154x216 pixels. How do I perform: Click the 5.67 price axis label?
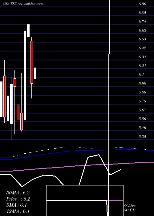[x=142, y=110]
